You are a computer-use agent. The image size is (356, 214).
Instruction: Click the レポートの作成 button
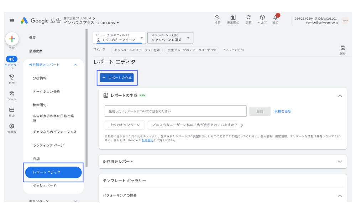point(117,77)
